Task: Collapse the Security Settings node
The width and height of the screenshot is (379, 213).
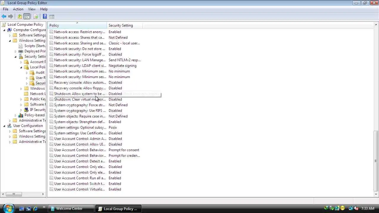Action: [15, 57]
